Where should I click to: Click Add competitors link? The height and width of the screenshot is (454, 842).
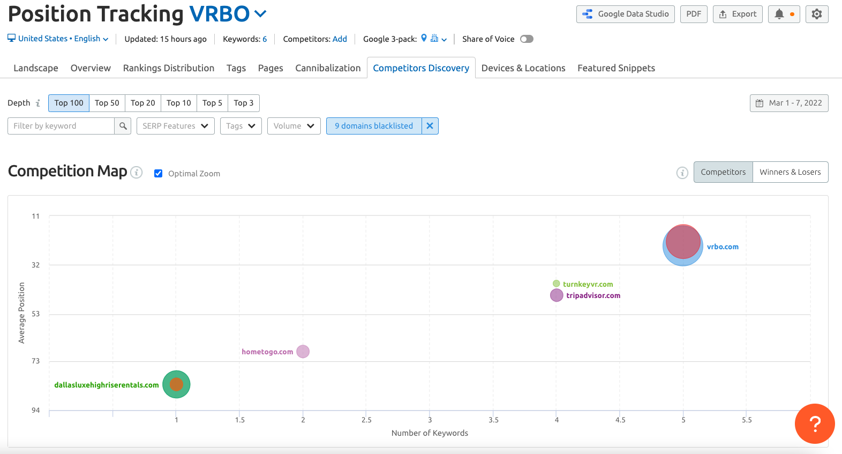point(340,39)
